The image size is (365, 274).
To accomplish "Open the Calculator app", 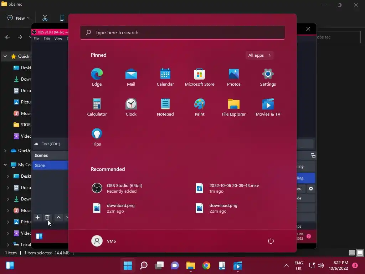I will tap(97, 107).
